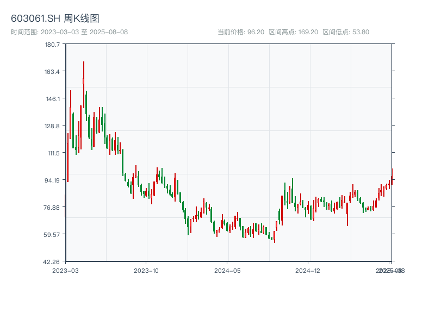
Task: Click the period high 区间高点: 169.20
Action: pos(294,32)
